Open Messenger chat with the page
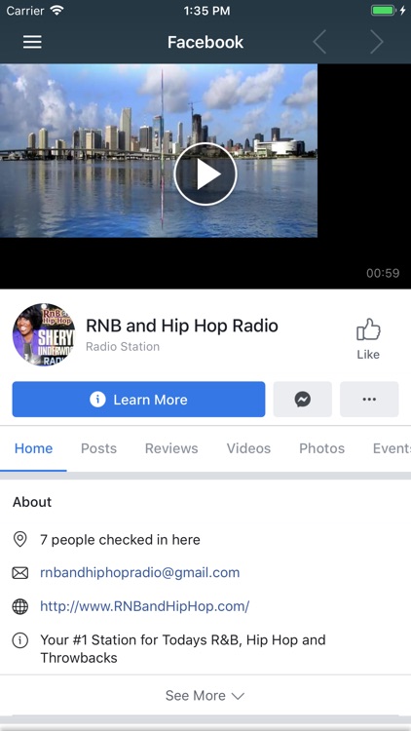The width and height of the screenshot is (411, 731). click(x=303, y=399)
